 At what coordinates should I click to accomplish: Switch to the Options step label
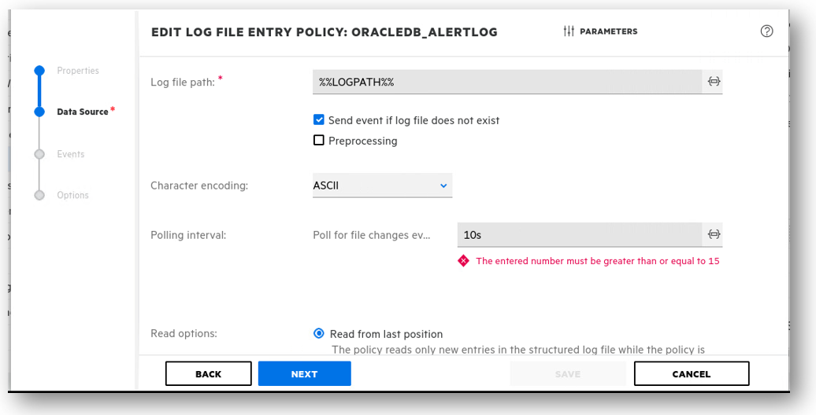click(x=72, y=195)
